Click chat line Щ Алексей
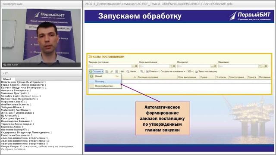The height and width of the screenshot is (155, 276). pos(10,116)
